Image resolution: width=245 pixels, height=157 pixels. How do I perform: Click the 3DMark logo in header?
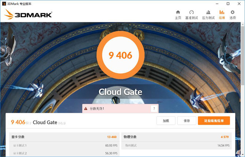tap(28, 14)
